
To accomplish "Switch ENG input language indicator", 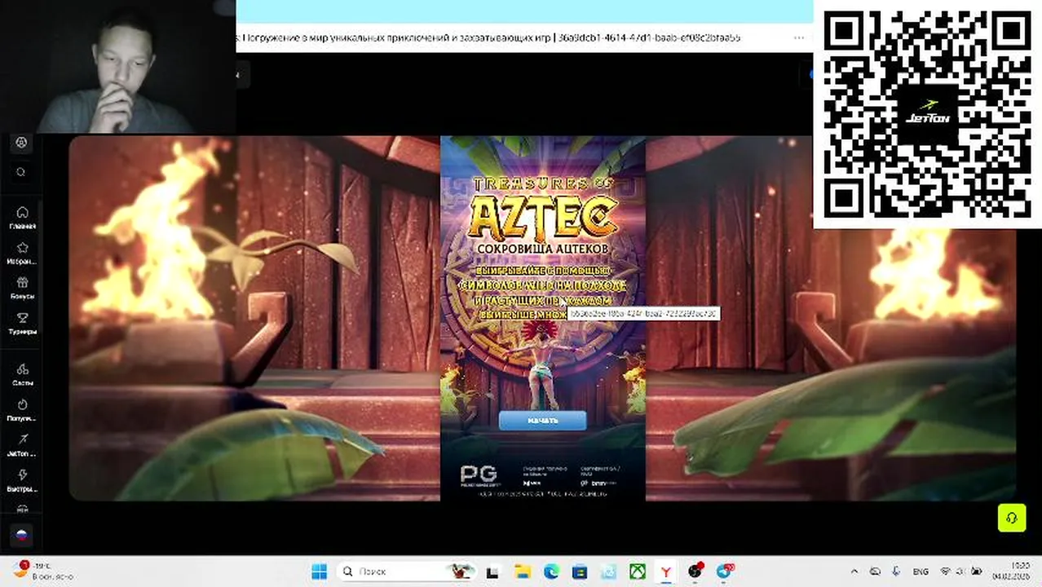I will [x=921, y=572].
